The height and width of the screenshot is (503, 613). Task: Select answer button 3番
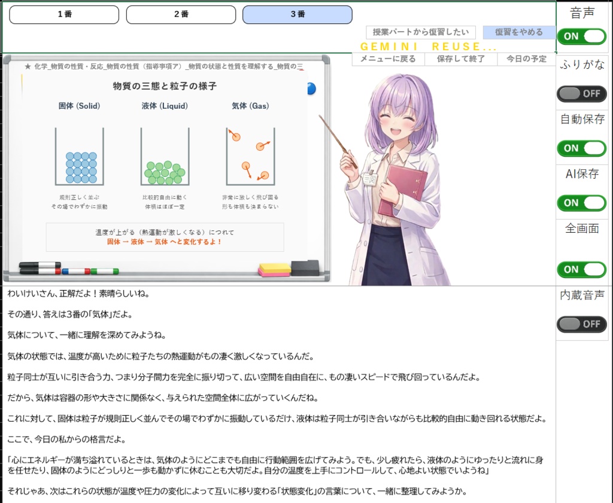(298, 14)
